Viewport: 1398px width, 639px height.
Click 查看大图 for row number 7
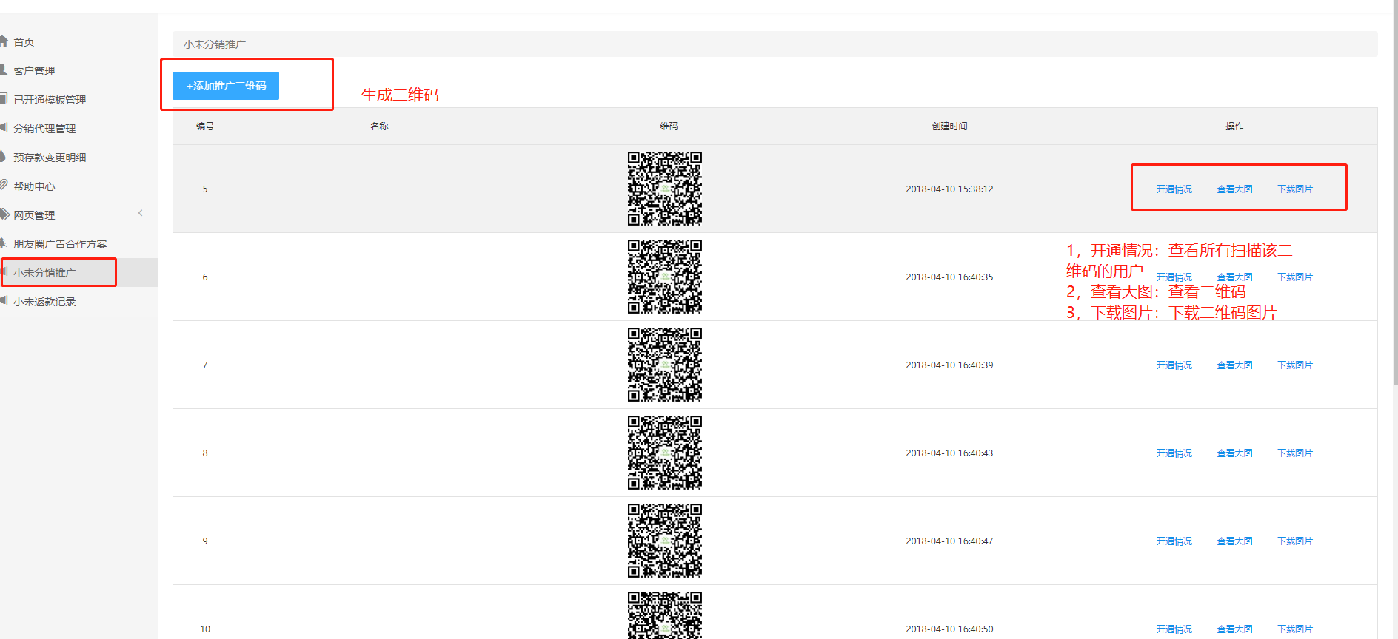click(x=1234, y=365)
